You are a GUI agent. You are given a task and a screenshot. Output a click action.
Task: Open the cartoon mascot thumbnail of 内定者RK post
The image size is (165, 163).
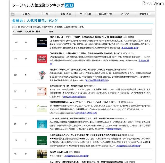click(x=42, y=75)
